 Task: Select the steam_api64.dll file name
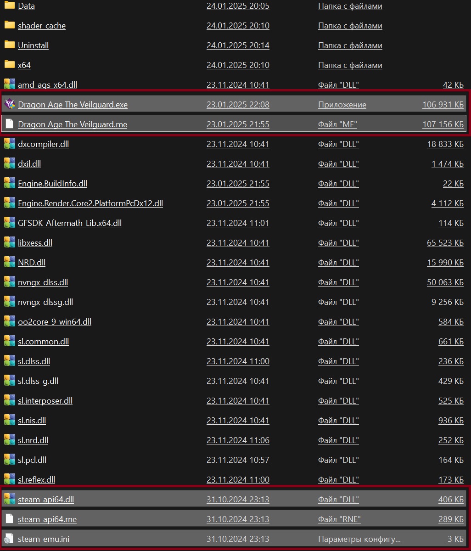point(45,500)
